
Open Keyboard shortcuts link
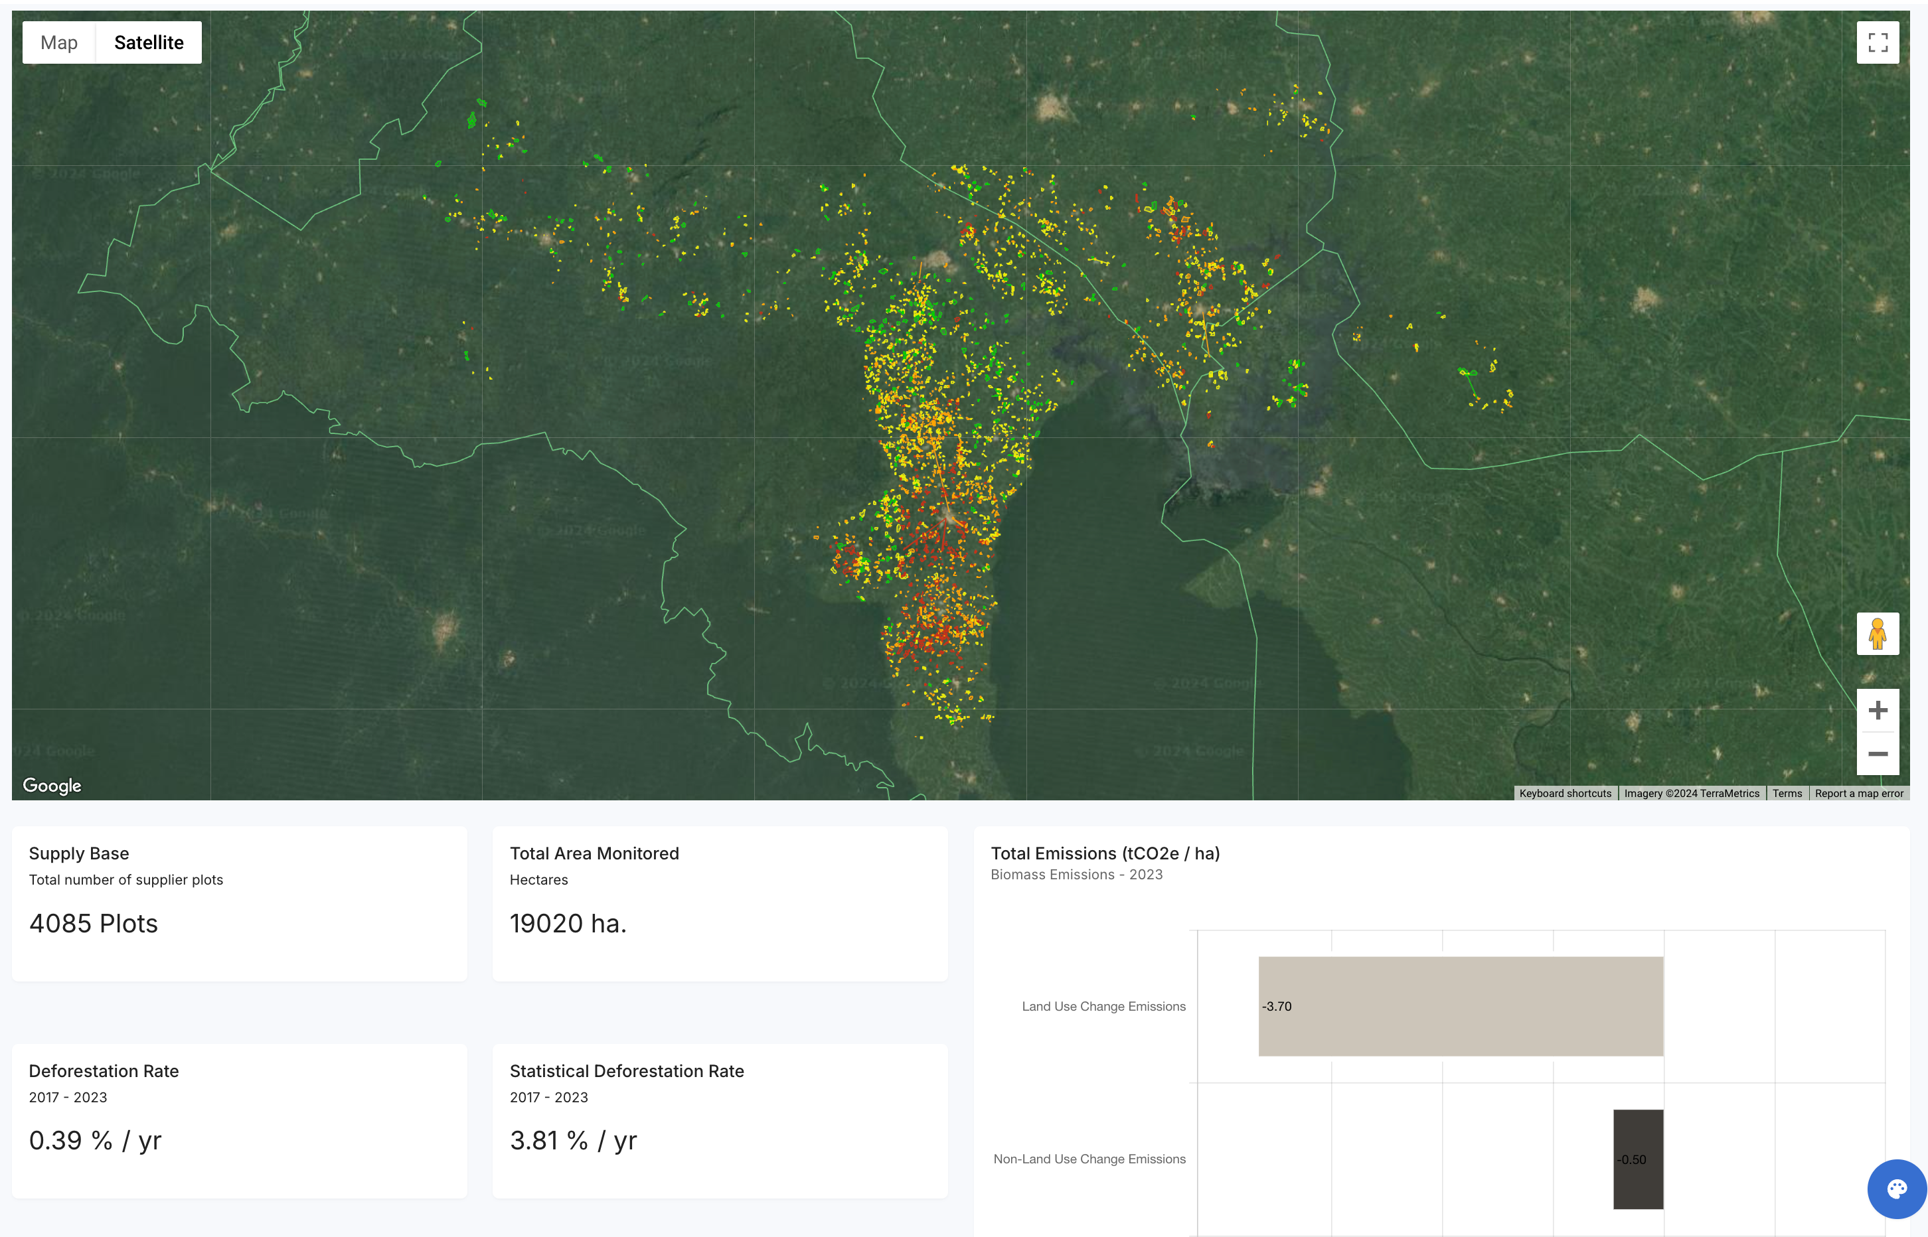click(x=1565, y=793)
